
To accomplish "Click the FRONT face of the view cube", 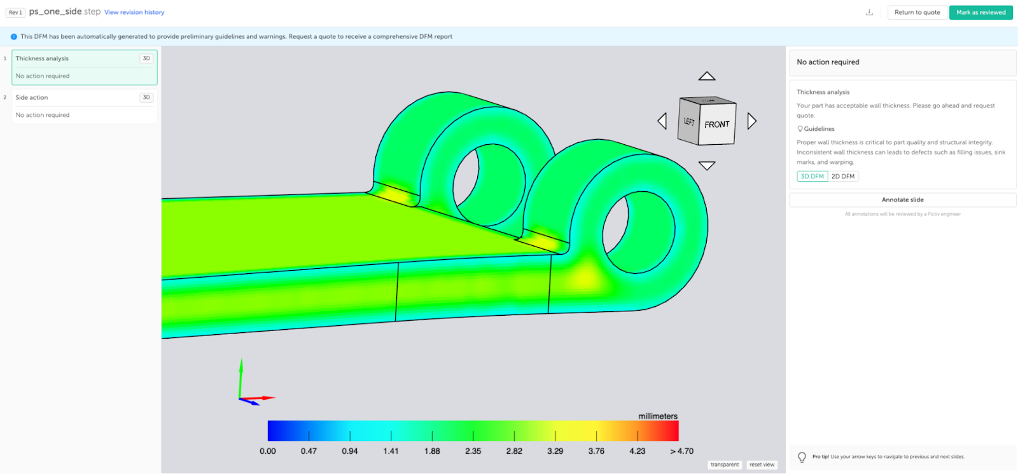I will click(x=717, y=125).
